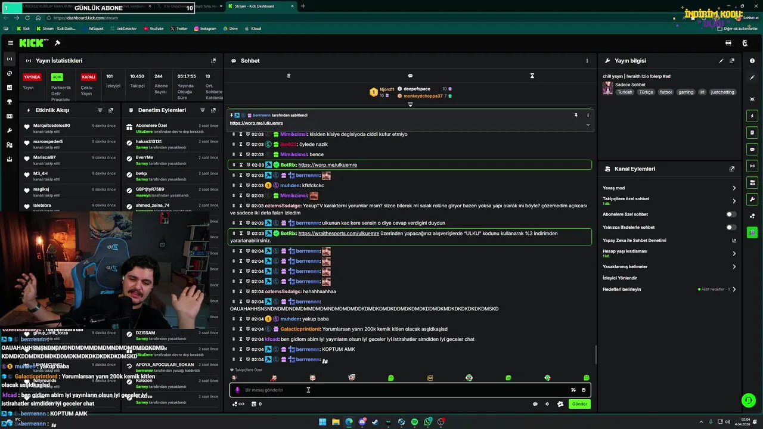
Task: Open Discord from the taskbar
Action: pos(362,422)
